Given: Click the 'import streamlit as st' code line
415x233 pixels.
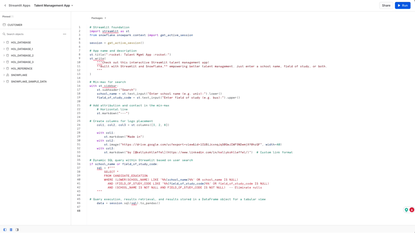Looking at the screenshot, I should coord(109,31).
